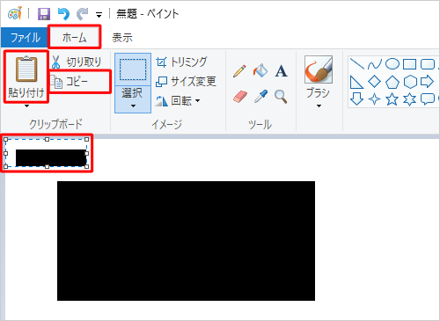
Task: Pick the right triangle shape
Action: coord(356,82)
